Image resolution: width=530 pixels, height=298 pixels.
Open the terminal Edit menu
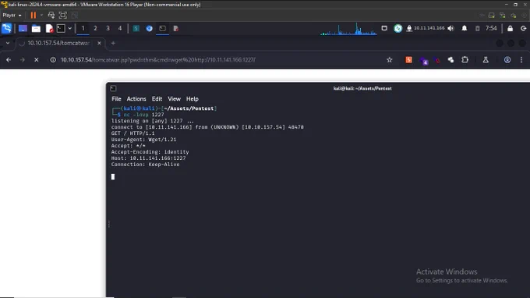(x=157, y=99)
